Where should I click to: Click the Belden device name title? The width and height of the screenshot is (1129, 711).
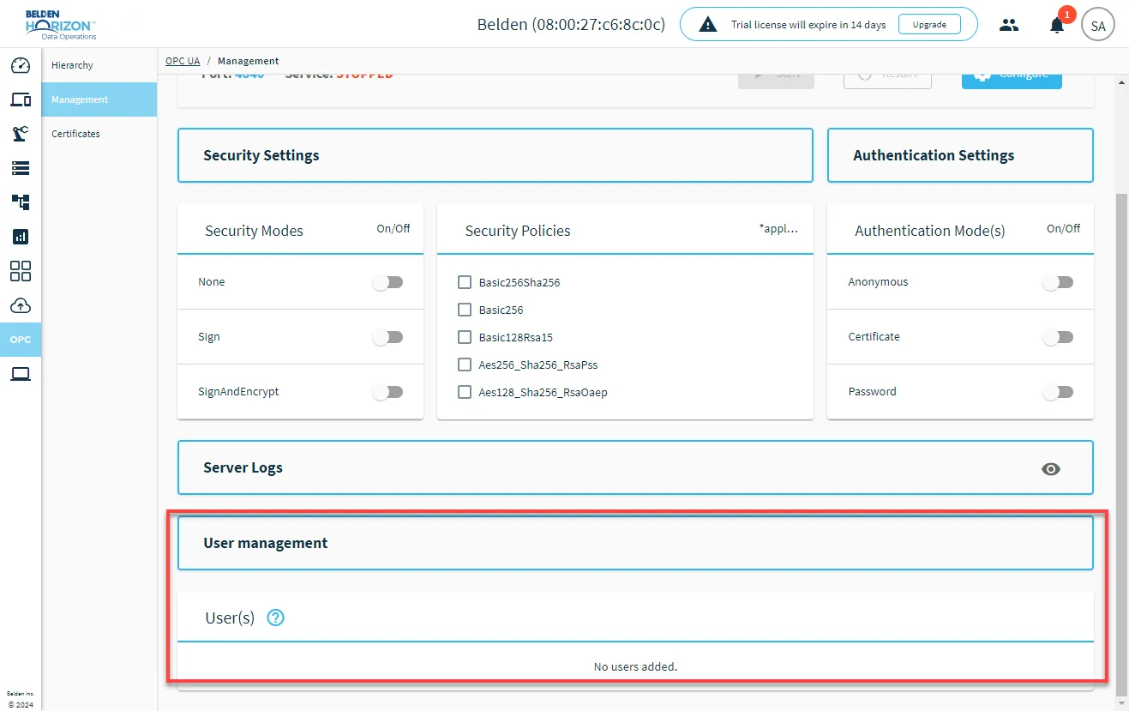pyautogui.click(x=571, y=24)
